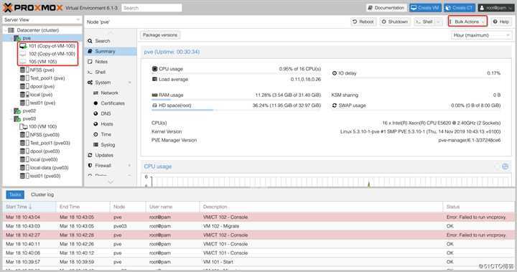
Task: Expand the Firewall submenu
Action: point(129,166)
